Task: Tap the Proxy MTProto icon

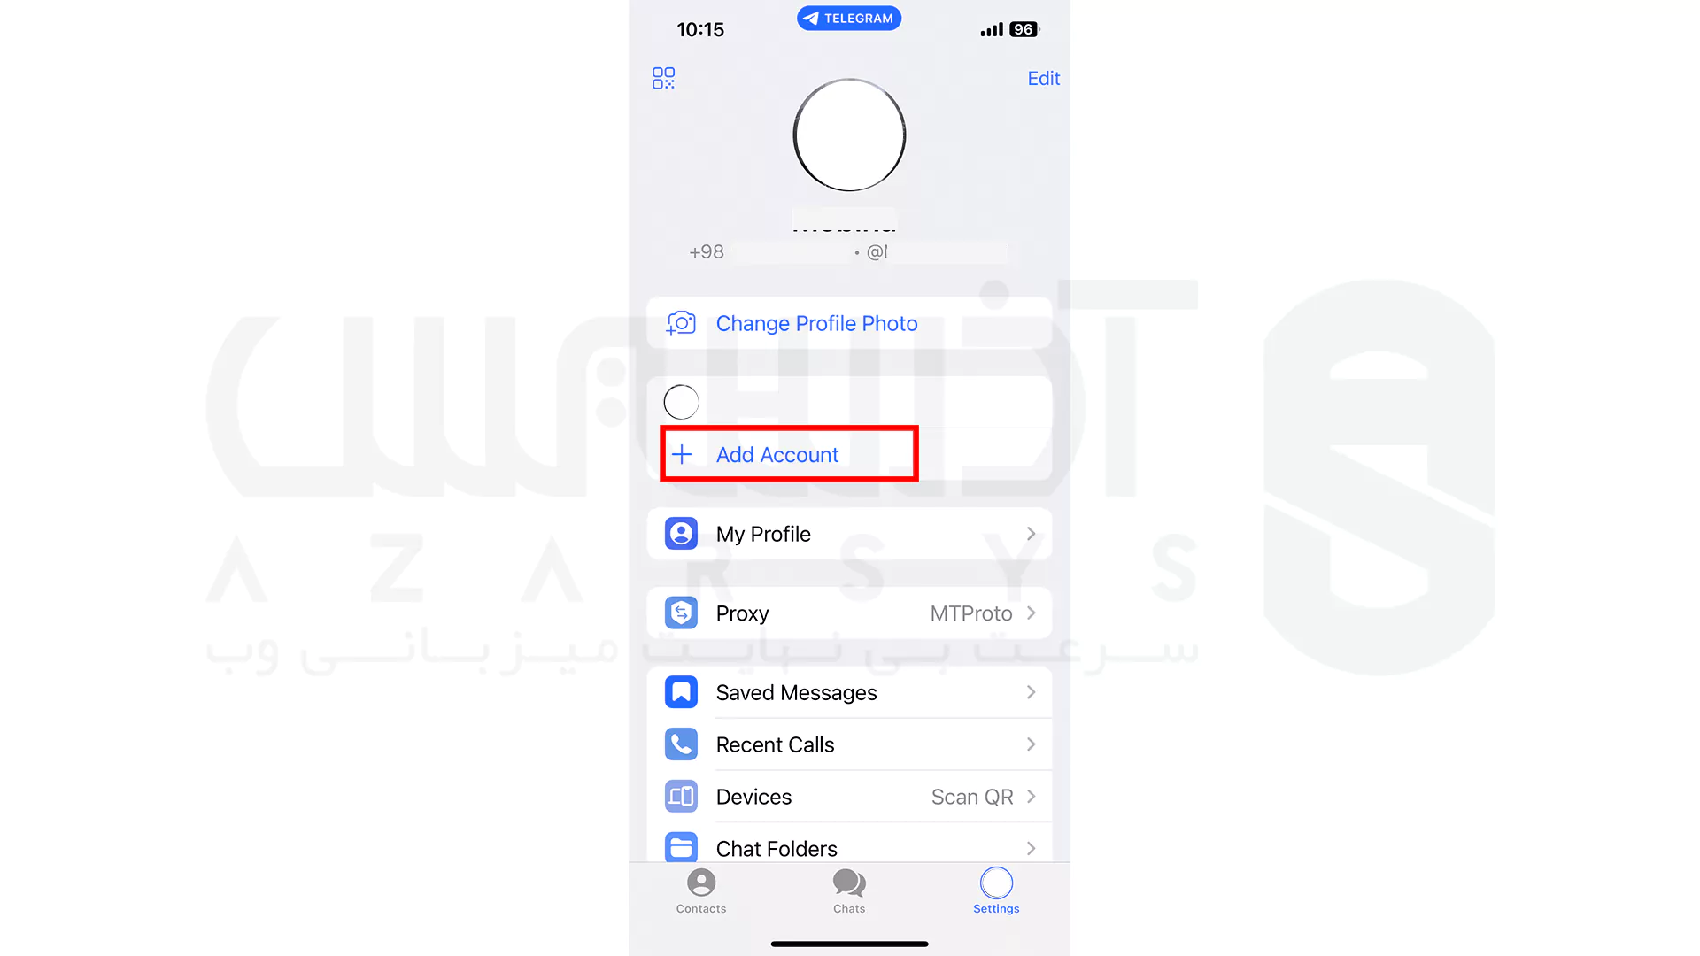Action: point(679,613)
